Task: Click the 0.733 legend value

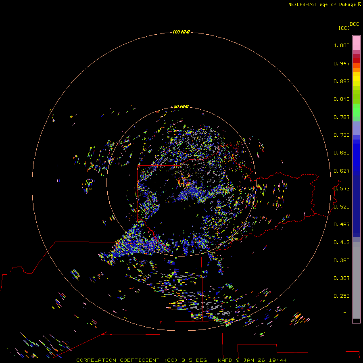Action: coord(342,135)
